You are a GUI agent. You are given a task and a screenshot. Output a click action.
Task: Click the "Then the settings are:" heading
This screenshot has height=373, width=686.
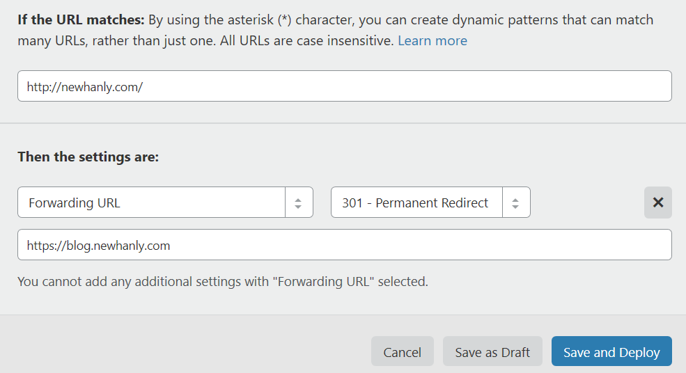(88, 157)
